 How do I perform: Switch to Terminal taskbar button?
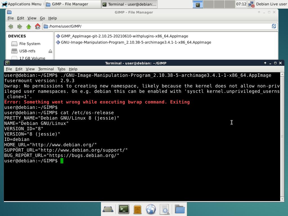pos(129,4)
